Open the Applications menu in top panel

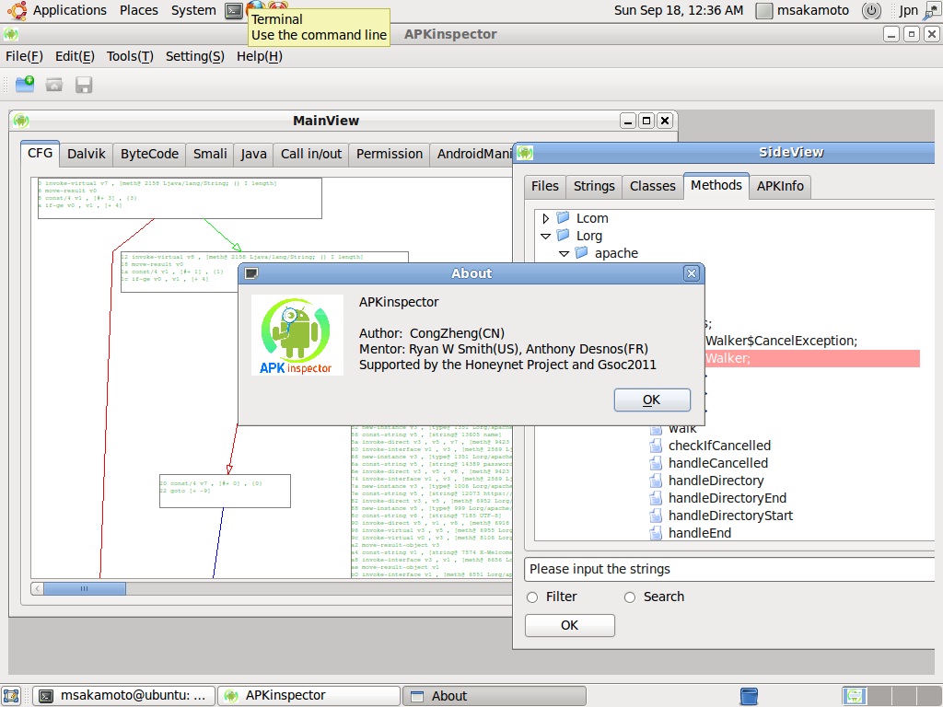point(69,10)
